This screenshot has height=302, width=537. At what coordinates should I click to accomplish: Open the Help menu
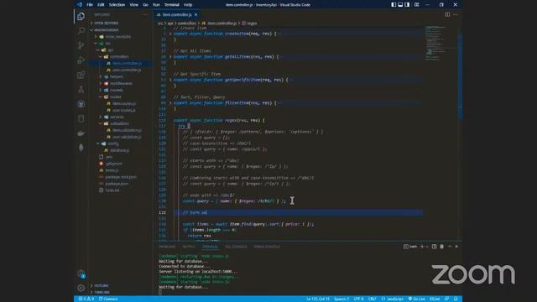(x=188, y=5)
